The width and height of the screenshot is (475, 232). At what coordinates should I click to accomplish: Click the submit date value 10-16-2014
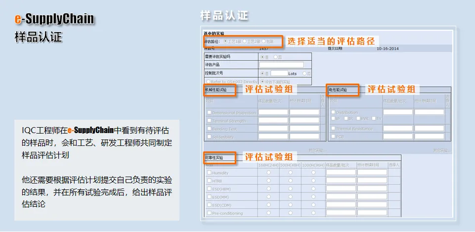(x=388, y=48)
